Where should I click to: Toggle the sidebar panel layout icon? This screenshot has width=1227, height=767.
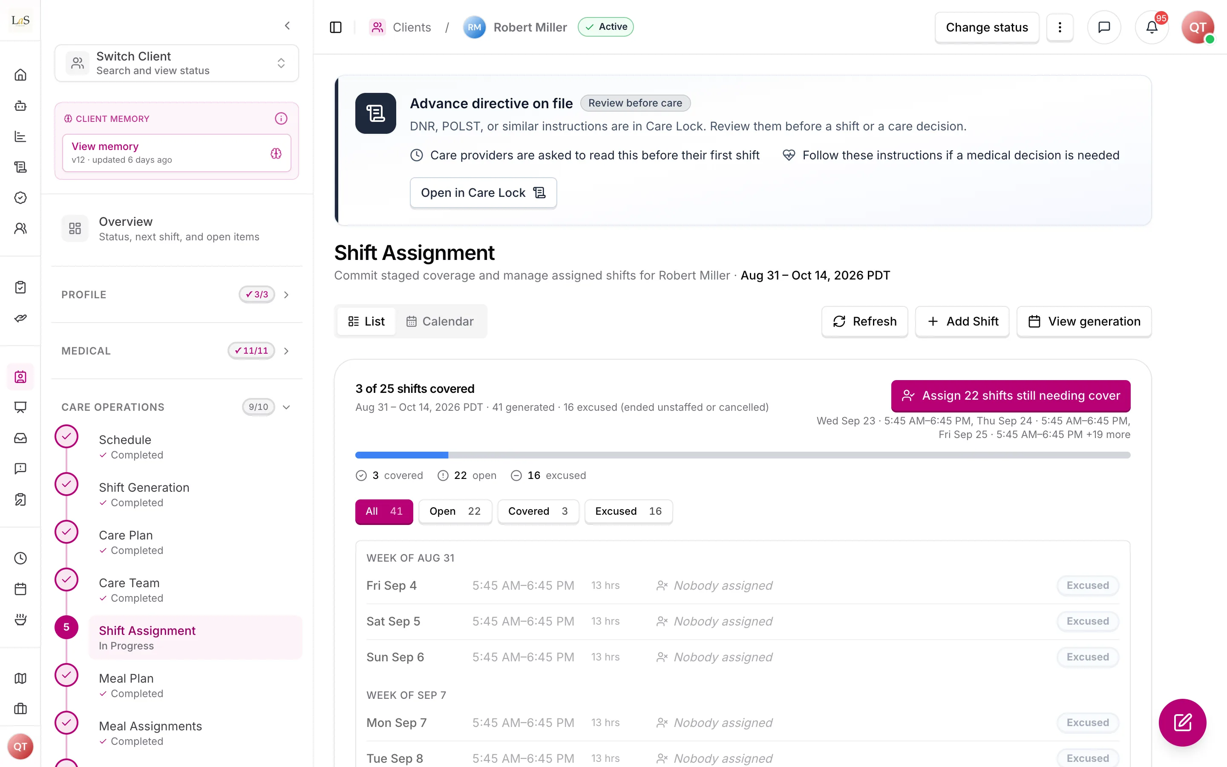pyautogui.click(x=336, y=27)
